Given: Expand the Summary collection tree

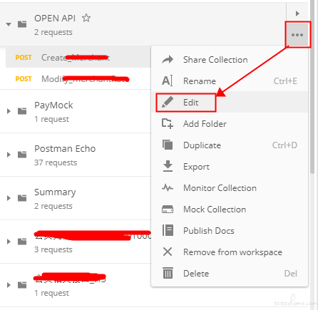Looking at the screenshot, I should pos(9,198).
